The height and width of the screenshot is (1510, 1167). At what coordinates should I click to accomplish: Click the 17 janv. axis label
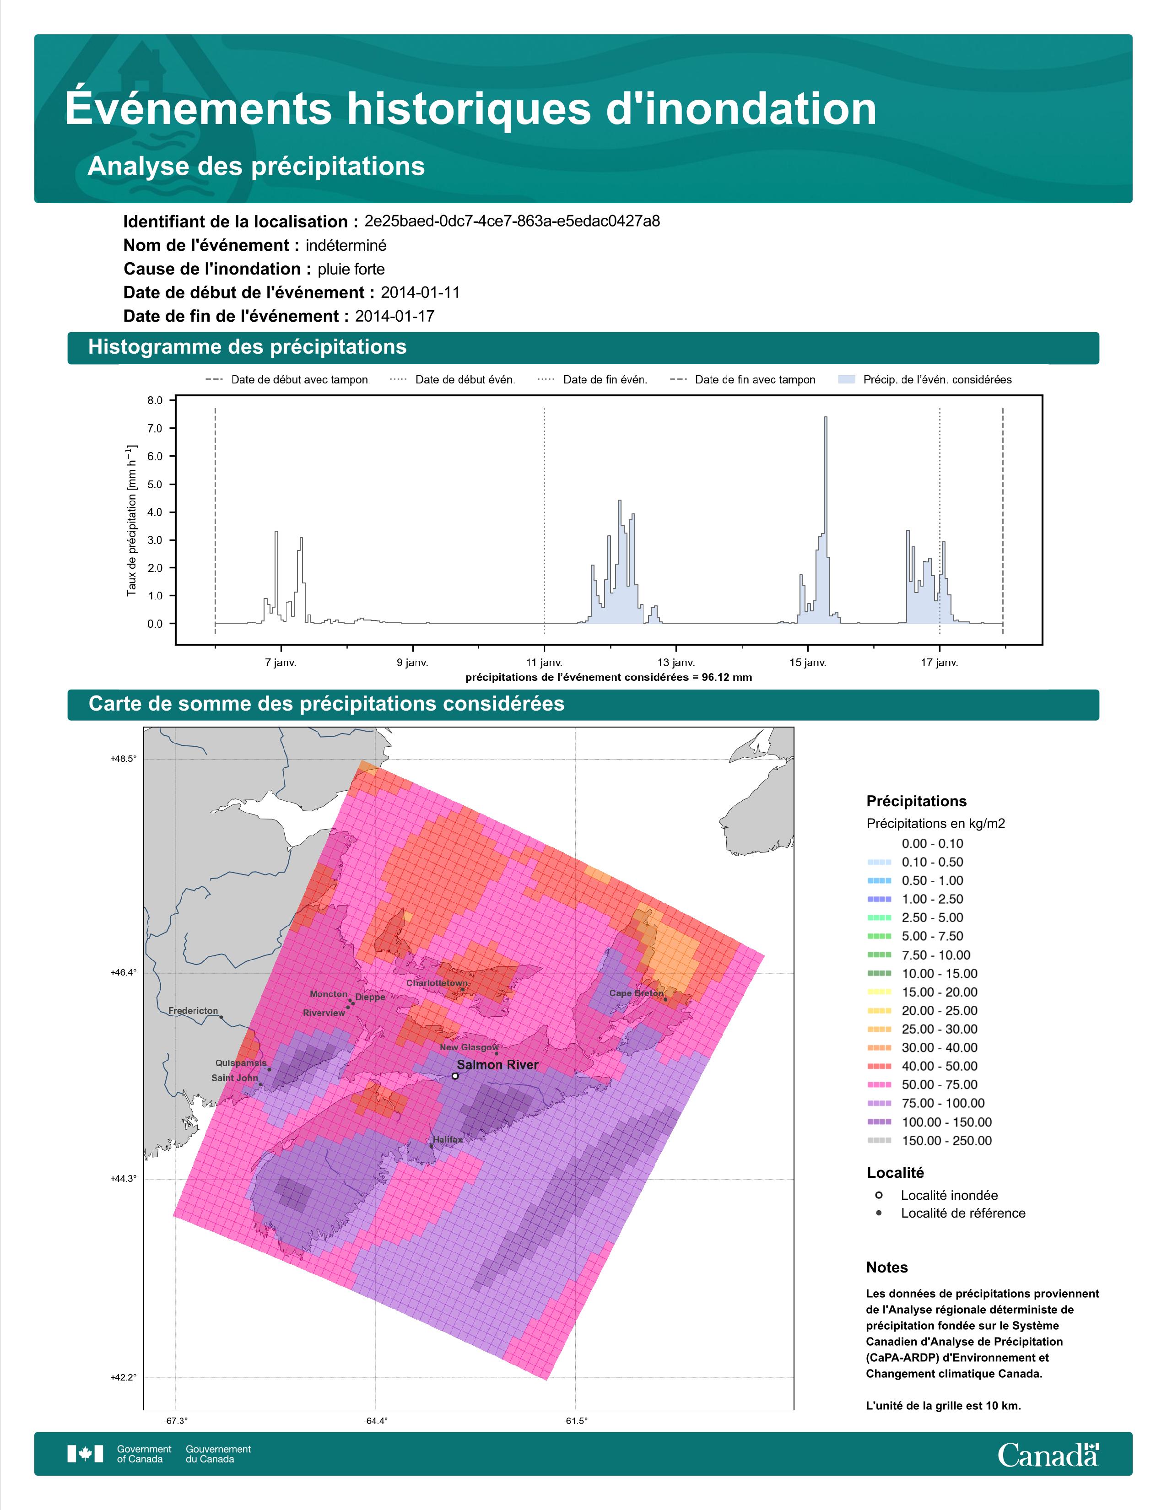click(940, 663)
